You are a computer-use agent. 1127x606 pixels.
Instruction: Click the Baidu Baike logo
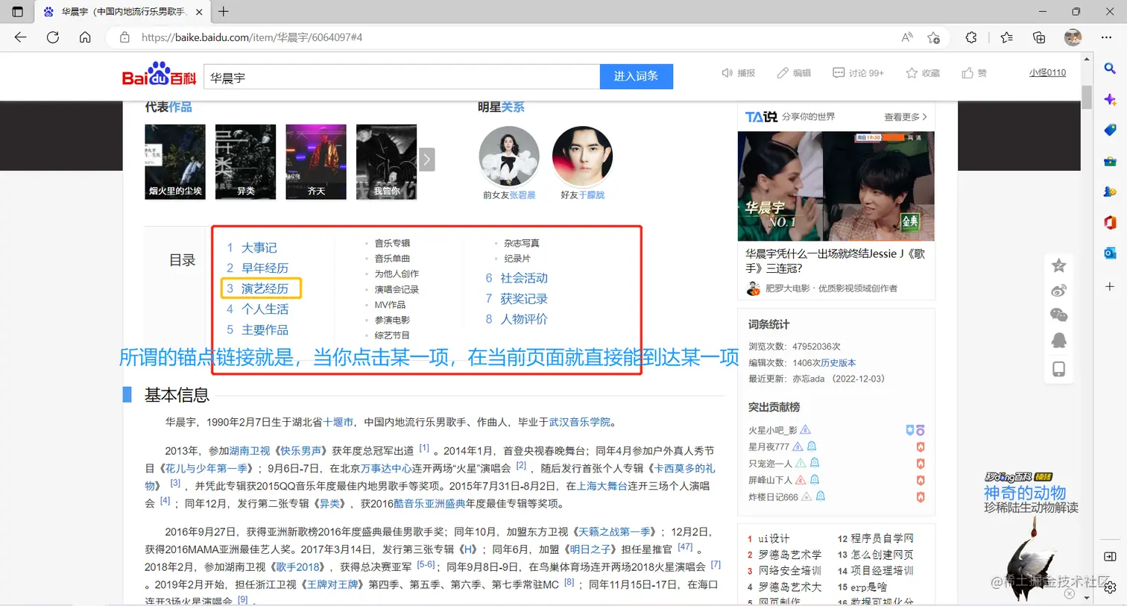click(159, 75)
